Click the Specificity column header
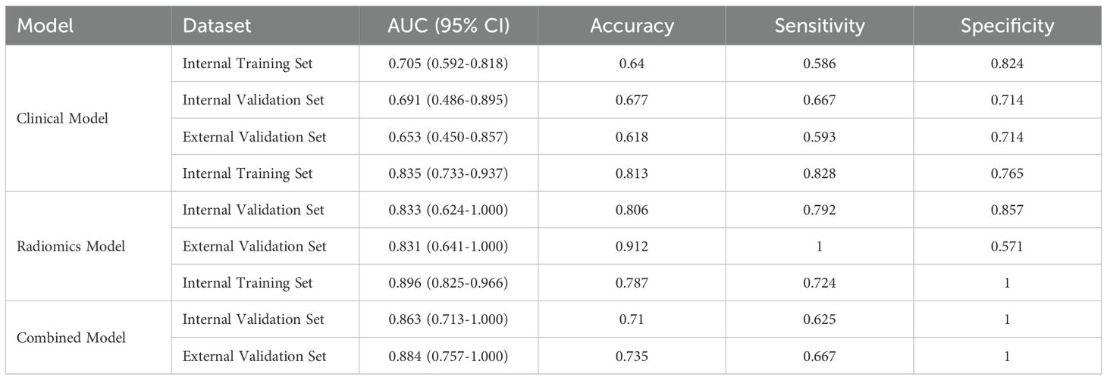 [1007, 26]
